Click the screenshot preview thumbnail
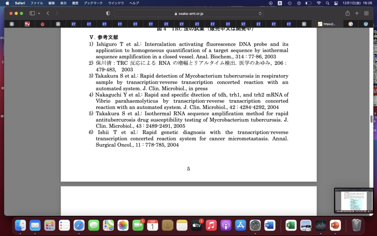 [353, 201]
